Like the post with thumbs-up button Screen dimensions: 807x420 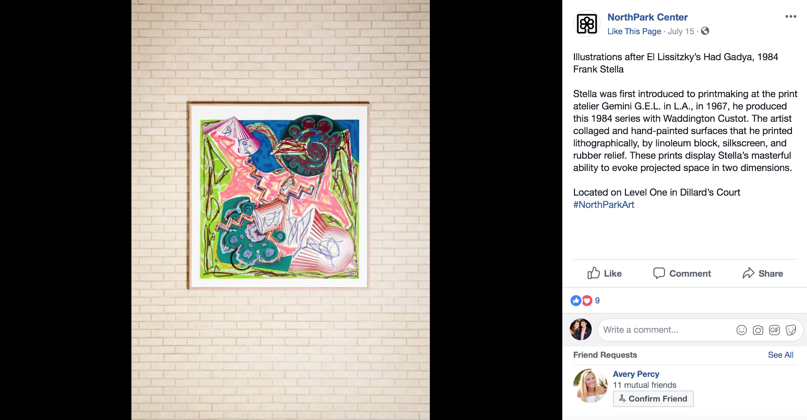(x=604, y=274)
